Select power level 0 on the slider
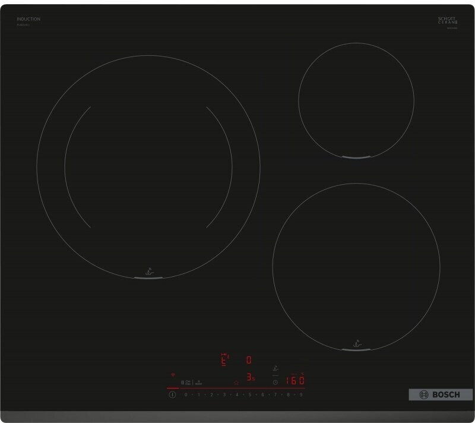The width and height of the screenshot is (475, 423). (x=186, y=394)
